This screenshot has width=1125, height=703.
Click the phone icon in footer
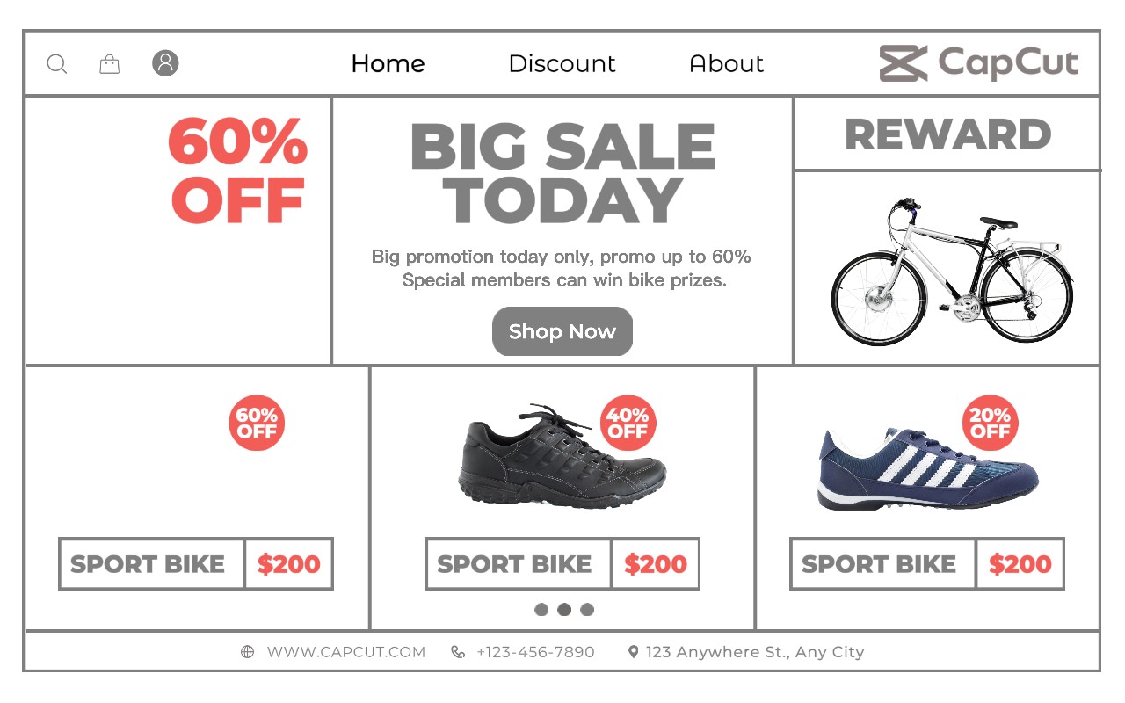click(458, 652)
